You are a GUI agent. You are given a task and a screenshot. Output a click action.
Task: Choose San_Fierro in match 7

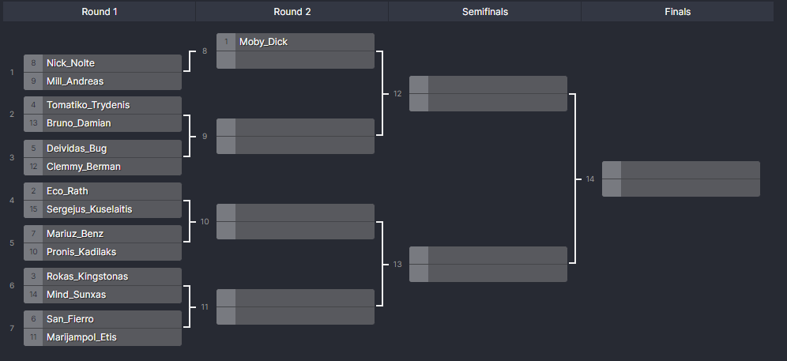[x=103, y=319]
